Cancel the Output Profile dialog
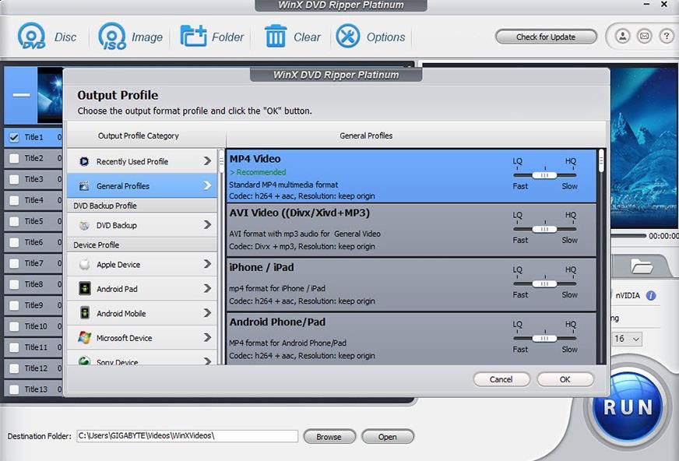The width and height of the screenshot is (679, 461). [501, 379]
